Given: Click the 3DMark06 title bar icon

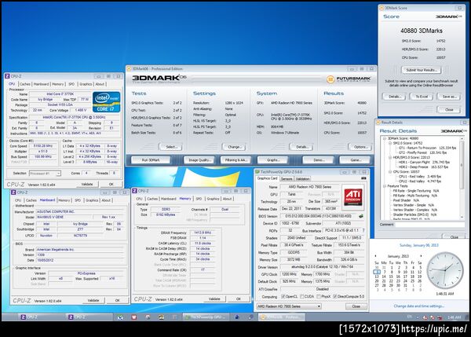Looking at the screenshot, I should pyautogui.click(x=130, y=69).
